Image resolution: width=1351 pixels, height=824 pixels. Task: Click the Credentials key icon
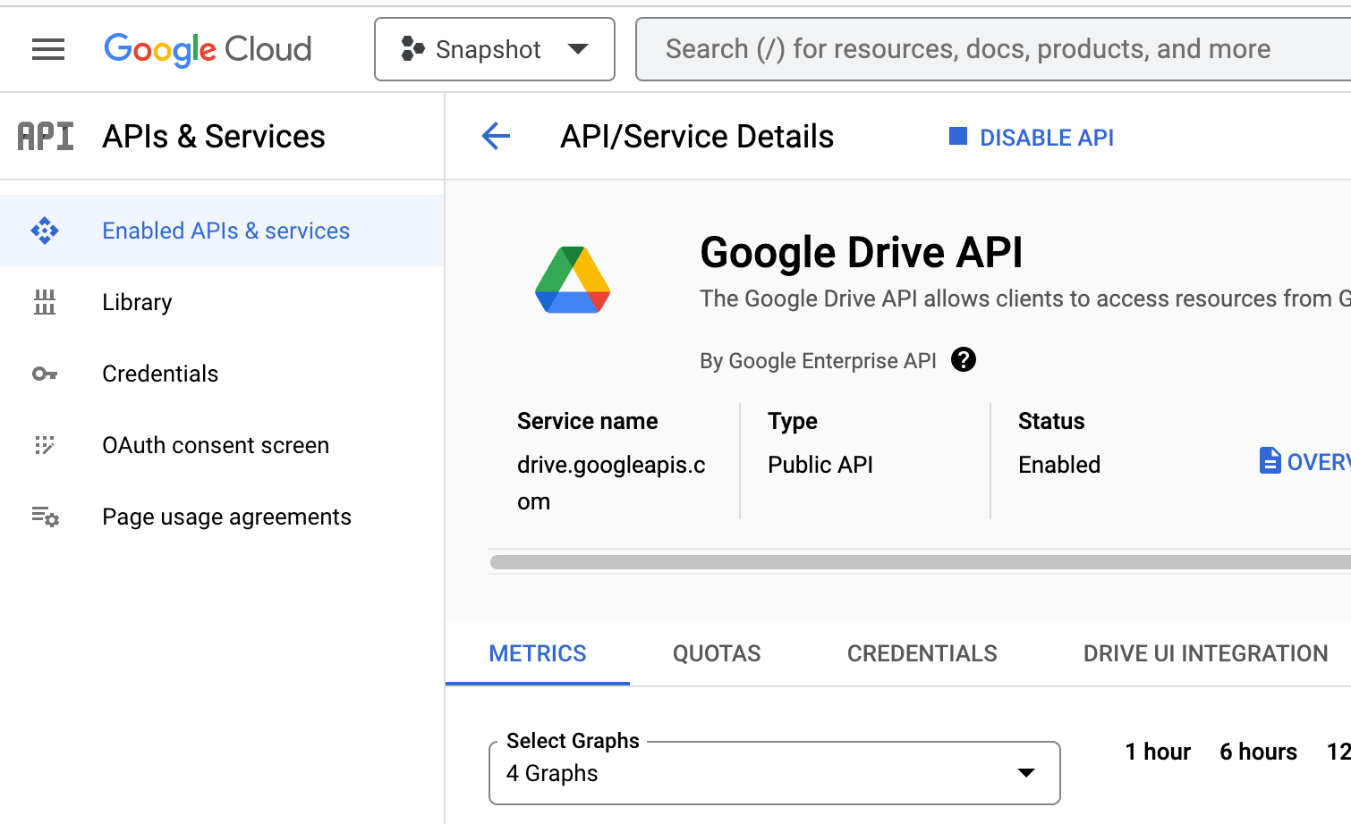[x=45, y=374]
